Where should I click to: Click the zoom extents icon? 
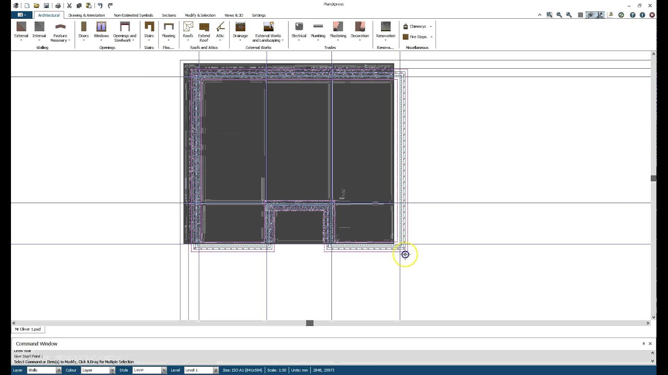[x=550, y=15]
